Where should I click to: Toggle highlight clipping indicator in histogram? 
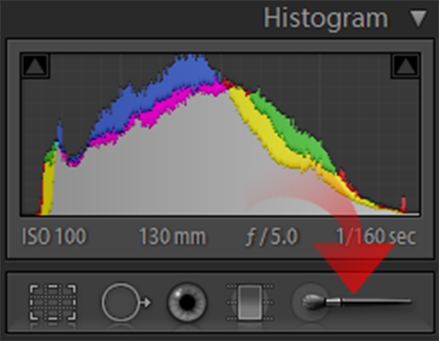pos(405,66)
